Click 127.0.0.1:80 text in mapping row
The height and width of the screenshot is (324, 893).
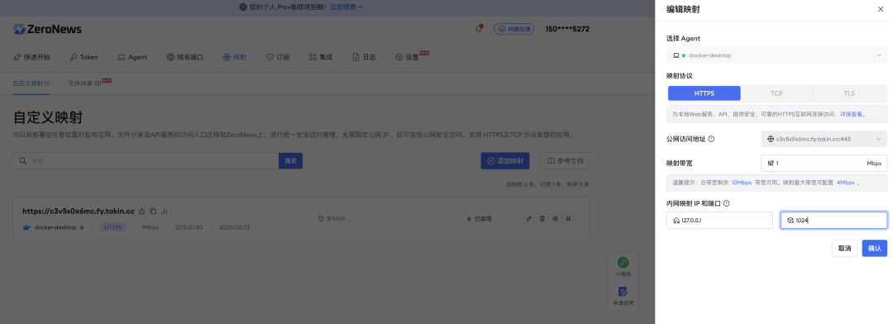[x=189, y=227]
